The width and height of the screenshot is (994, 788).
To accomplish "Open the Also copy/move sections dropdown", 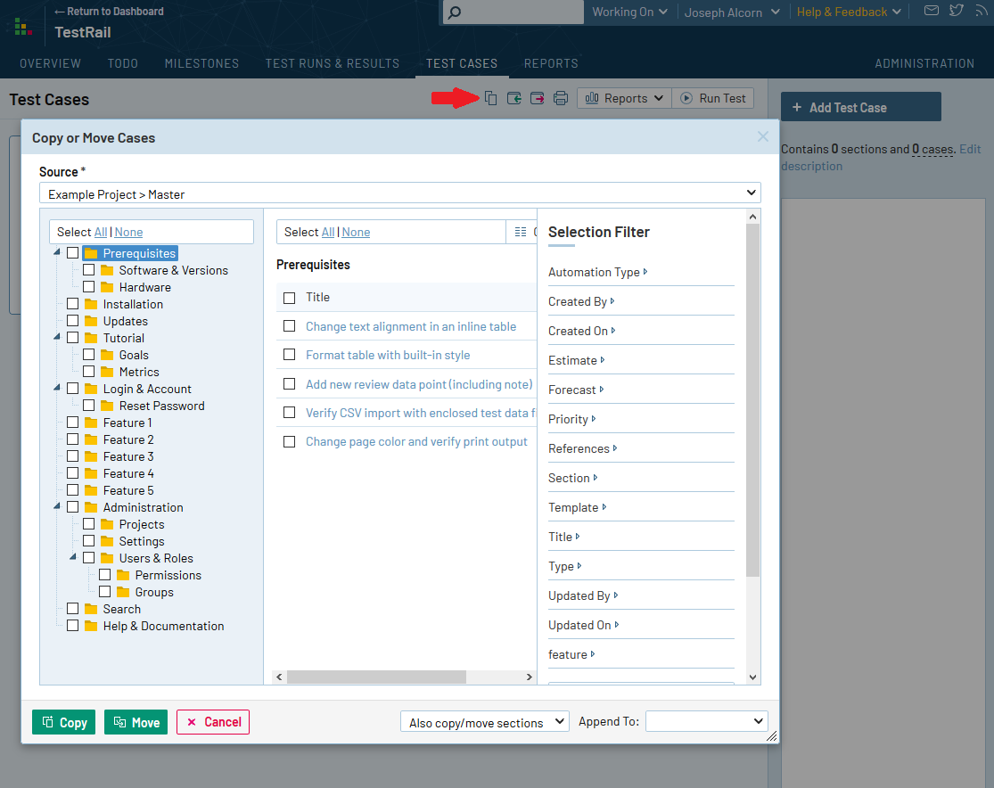I will pyautogui.click(x=485, y=722).
